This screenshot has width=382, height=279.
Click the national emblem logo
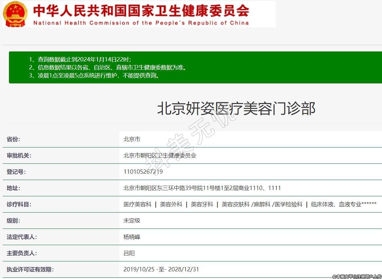[15, 14]
